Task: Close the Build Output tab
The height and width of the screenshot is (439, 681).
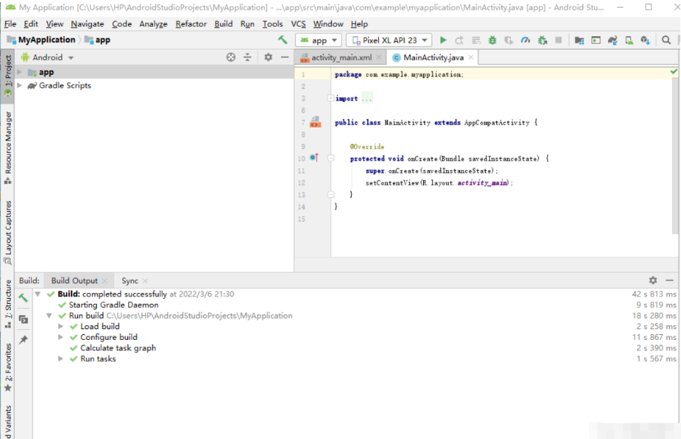Action: point(105,281)
